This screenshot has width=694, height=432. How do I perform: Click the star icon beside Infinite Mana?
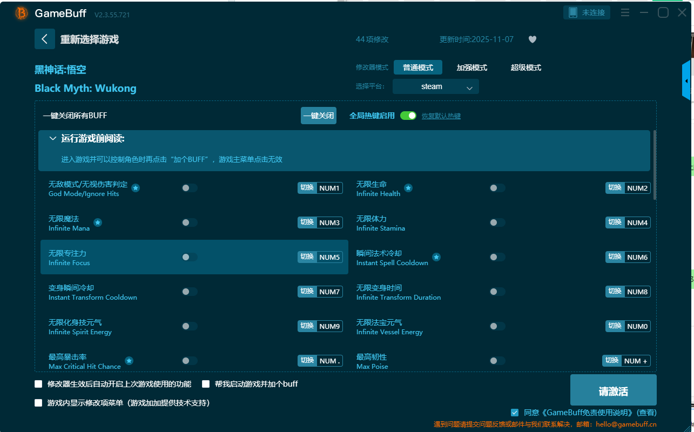[x=98, y=222]
